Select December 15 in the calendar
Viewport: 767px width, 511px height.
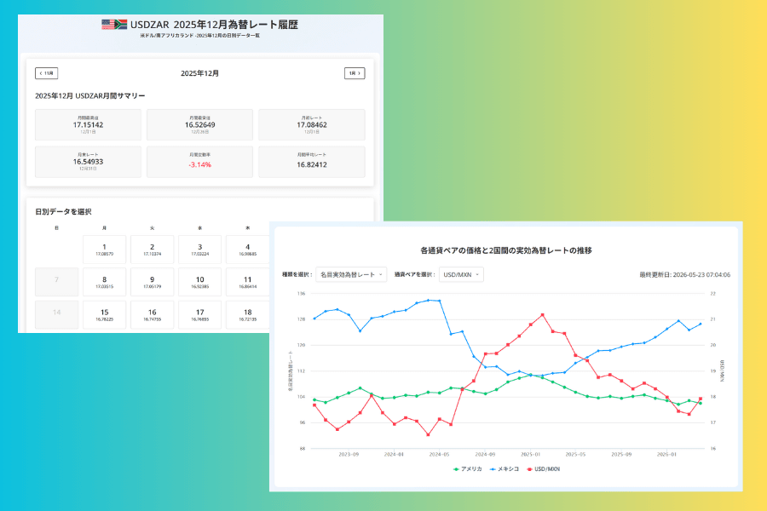coord(105,315)
